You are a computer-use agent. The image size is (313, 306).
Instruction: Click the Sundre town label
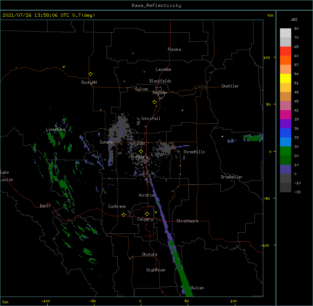106,142
